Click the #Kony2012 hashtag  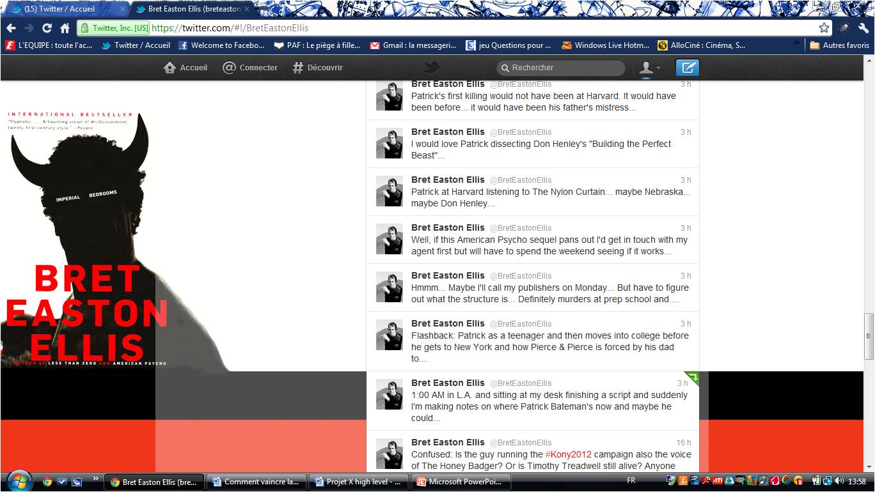(x=569, y=454)
